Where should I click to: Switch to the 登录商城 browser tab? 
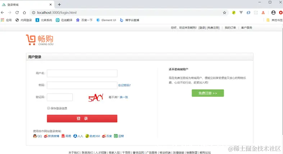(x=27, y=5)
